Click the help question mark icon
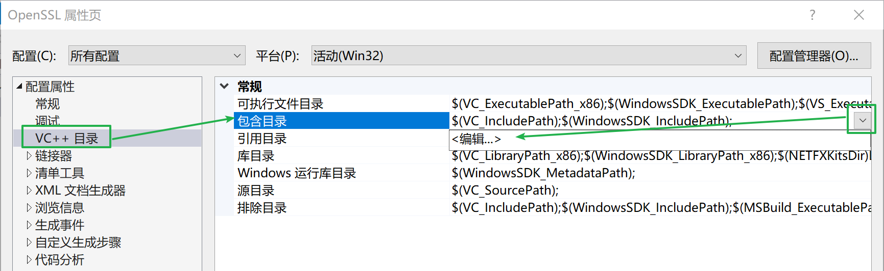This screenshot has width=884, height=271. tap(812, 15)
